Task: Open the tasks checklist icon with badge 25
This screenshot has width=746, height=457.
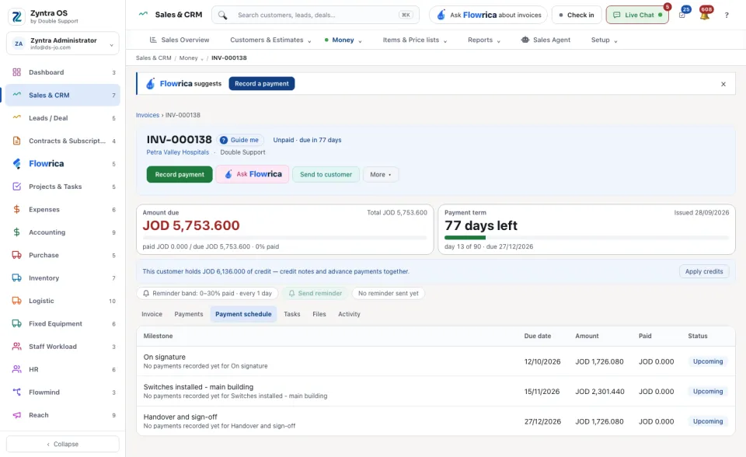Action: [x=682, y=16]
